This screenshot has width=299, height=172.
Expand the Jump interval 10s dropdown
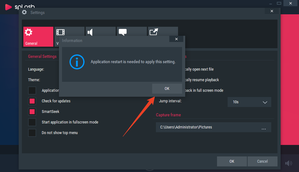(249, 102)
